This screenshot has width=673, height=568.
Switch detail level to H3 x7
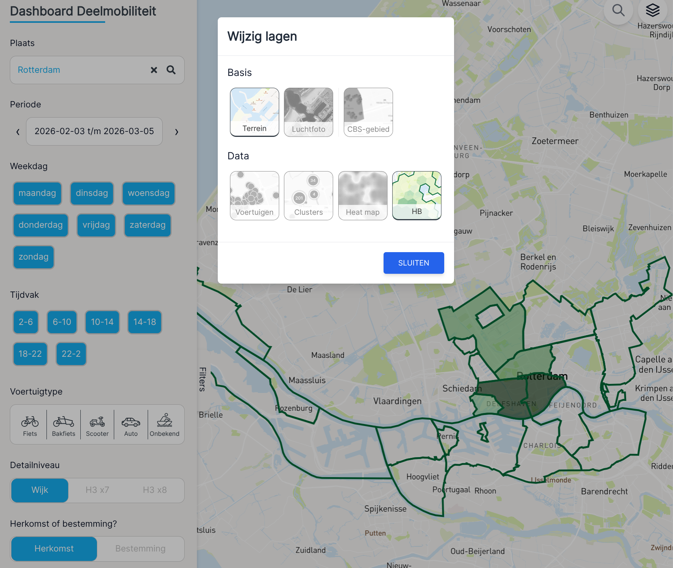click(x=97, y=490)
